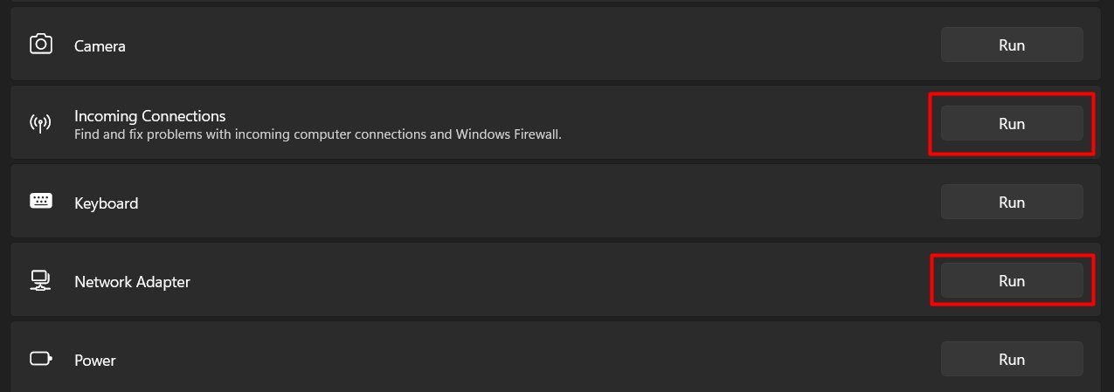Select the Power label text
This screenshot has height=392, width=1114.
(x=95, y=361)
